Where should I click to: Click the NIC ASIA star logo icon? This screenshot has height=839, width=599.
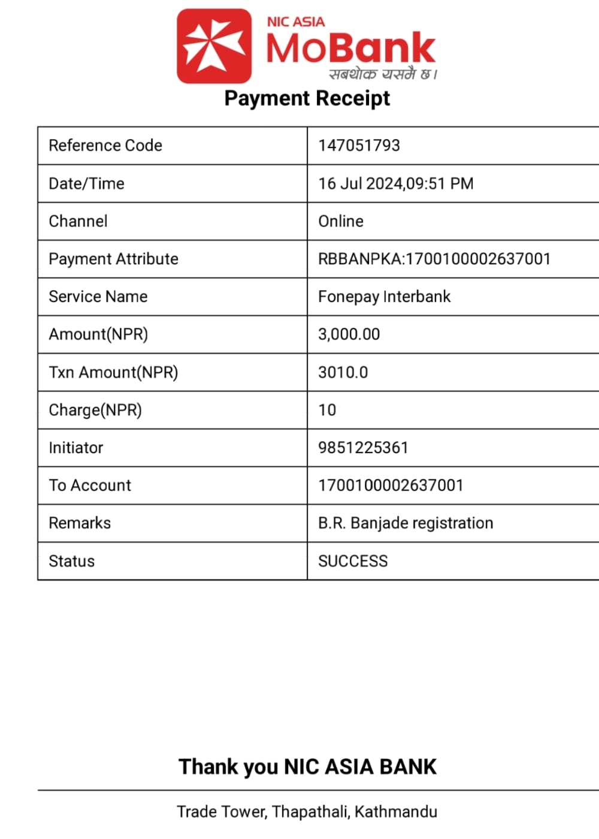[x=214, y=46]
